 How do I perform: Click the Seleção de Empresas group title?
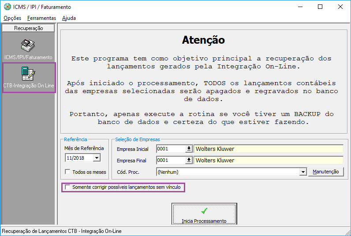pos(138,139)
